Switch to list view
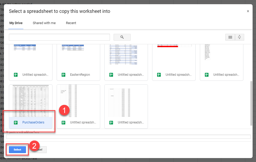Viewport: 256px width, 162px height. coord(230,37)
